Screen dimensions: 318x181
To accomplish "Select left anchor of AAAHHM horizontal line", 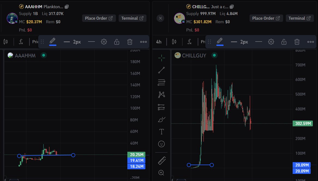I will pos(19,156).
